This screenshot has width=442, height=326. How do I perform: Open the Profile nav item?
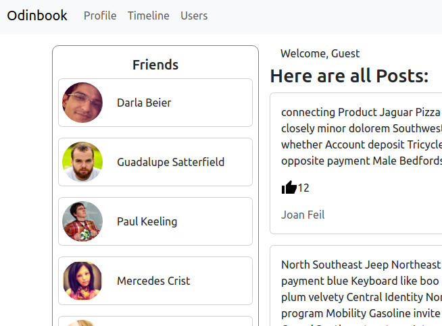pos(100,16)
